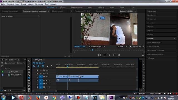Toggle V1 track targeting button
Viewport: 178px width, 100px height.
click(x=41, y=77)
